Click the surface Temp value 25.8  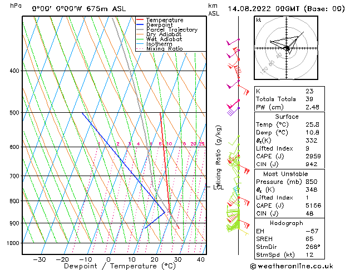pos(313,124)
